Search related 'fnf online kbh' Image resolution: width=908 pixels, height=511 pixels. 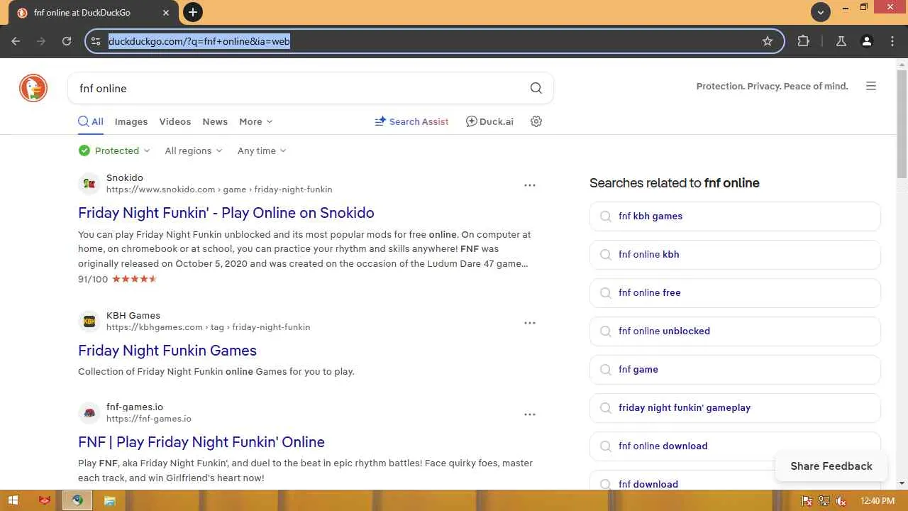(x=735, y=255)
